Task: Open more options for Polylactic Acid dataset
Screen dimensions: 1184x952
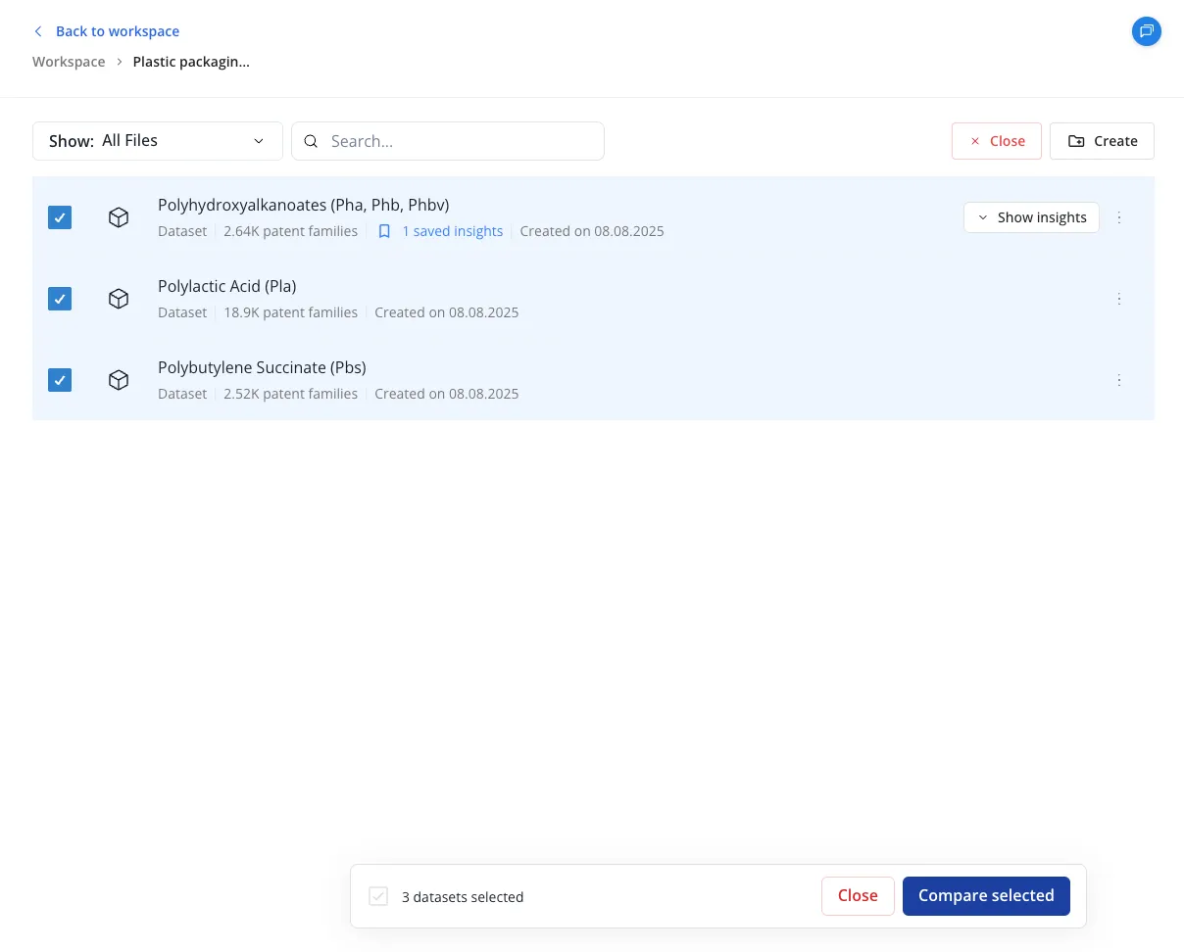Action: (x=1119, y=299)
